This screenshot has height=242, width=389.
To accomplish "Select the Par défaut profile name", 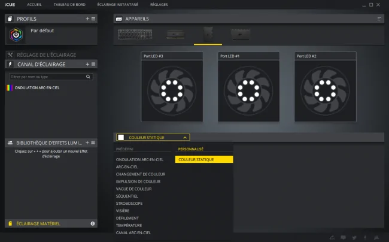I will [42, 31].
